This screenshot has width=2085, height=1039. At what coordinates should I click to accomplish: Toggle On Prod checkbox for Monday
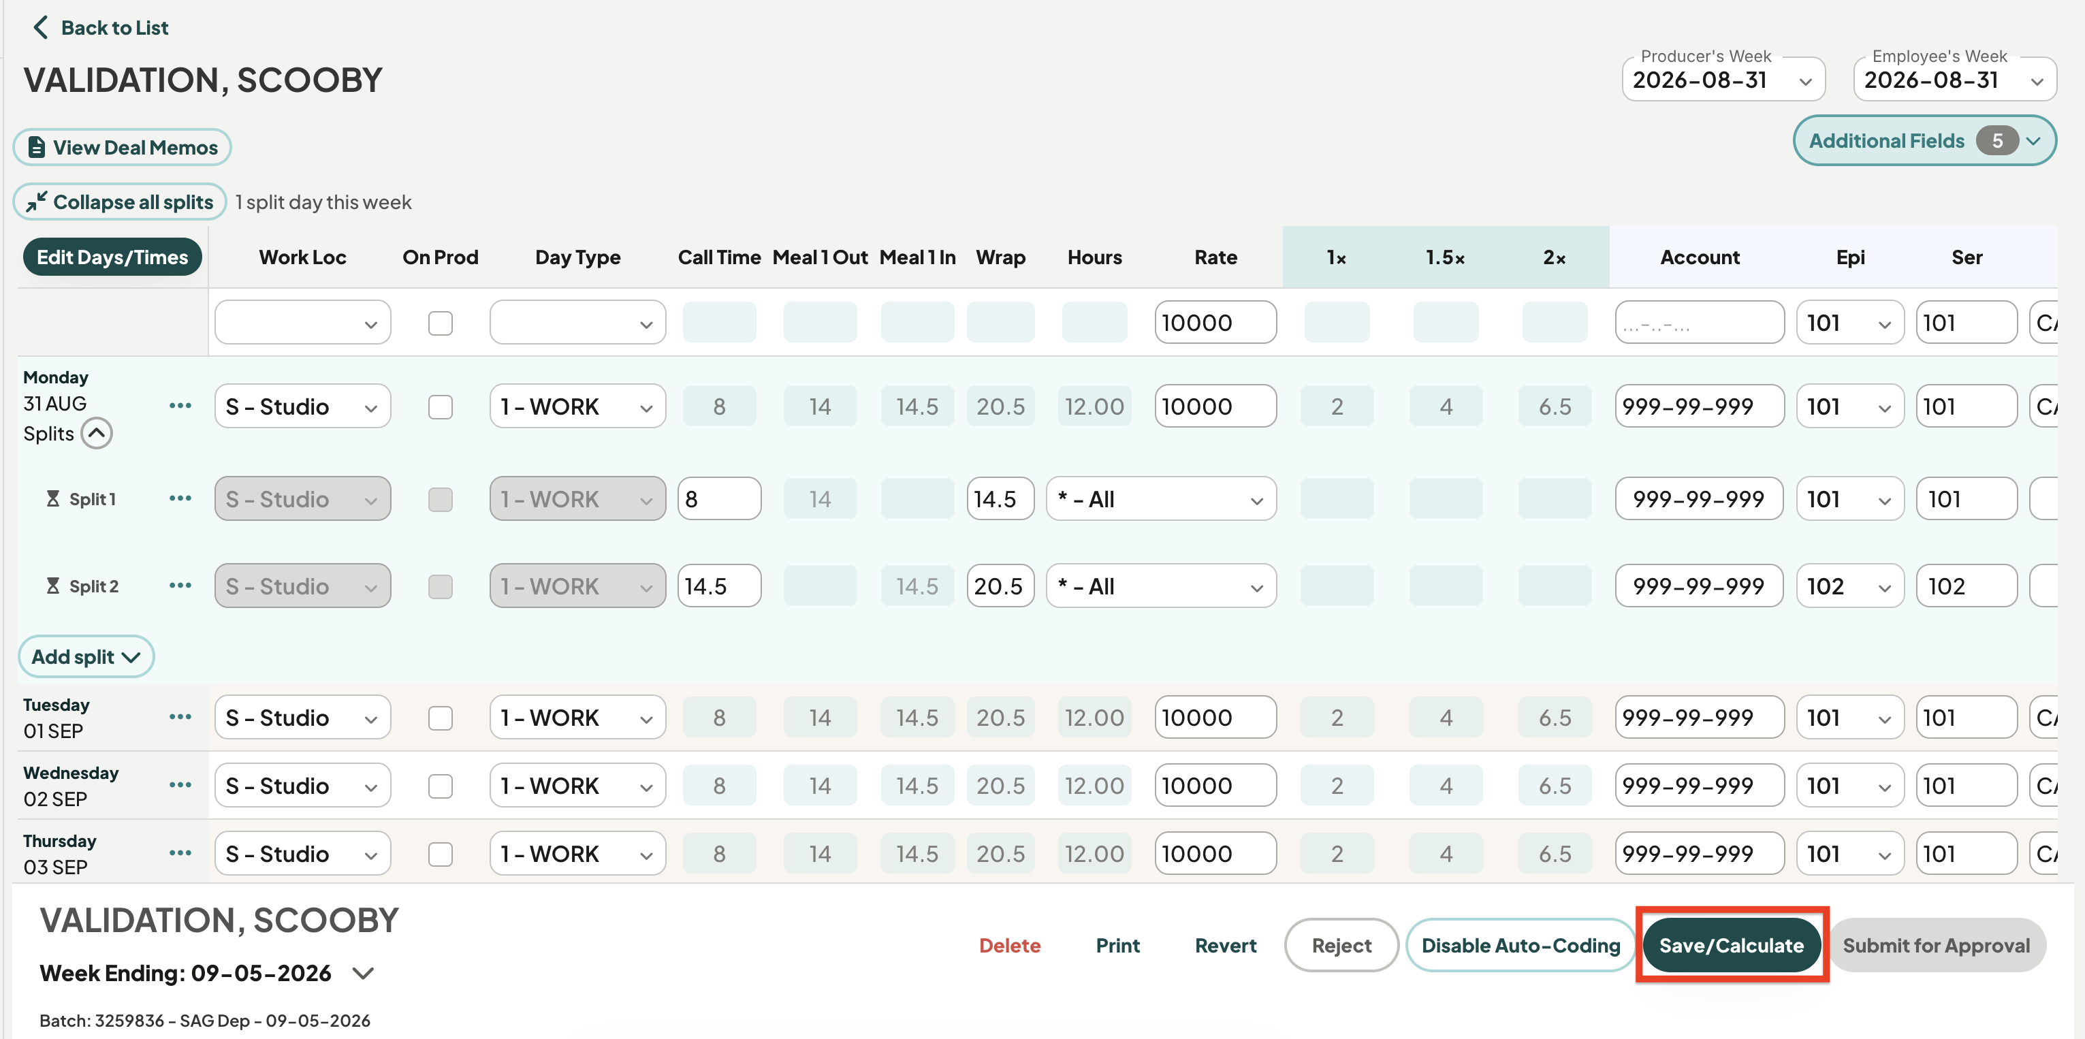[441, 406]
